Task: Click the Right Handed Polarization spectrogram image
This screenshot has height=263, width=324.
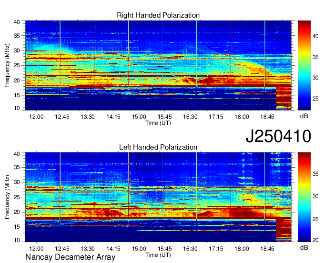Action: point(158,65)
